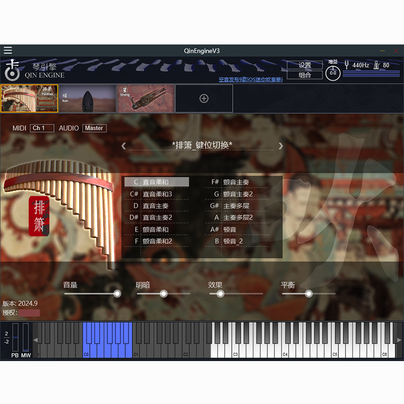Select A# 顿音 articulation
The height and width of the screenshot is (404, 404).
coord(237,229)
